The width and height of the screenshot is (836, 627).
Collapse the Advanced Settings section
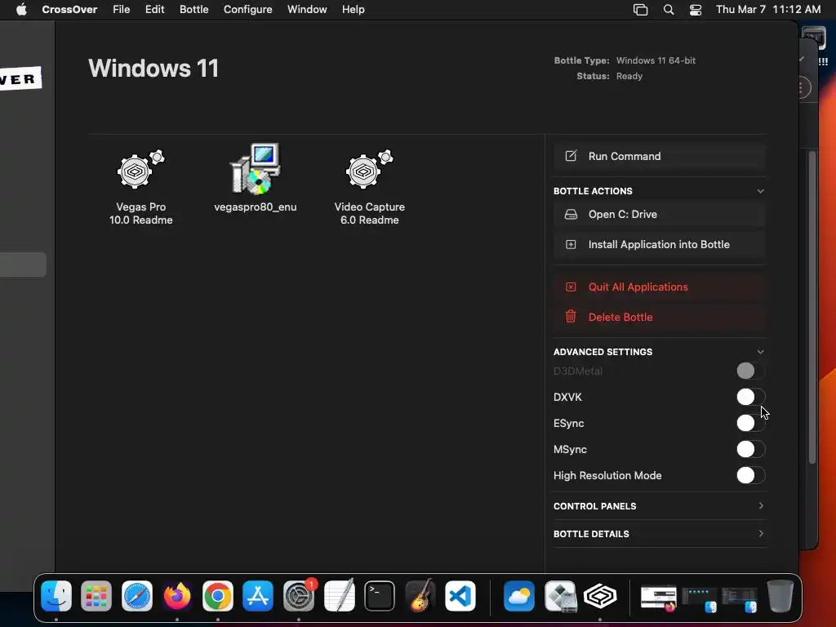pyautogui.click(x=761, y=352)
